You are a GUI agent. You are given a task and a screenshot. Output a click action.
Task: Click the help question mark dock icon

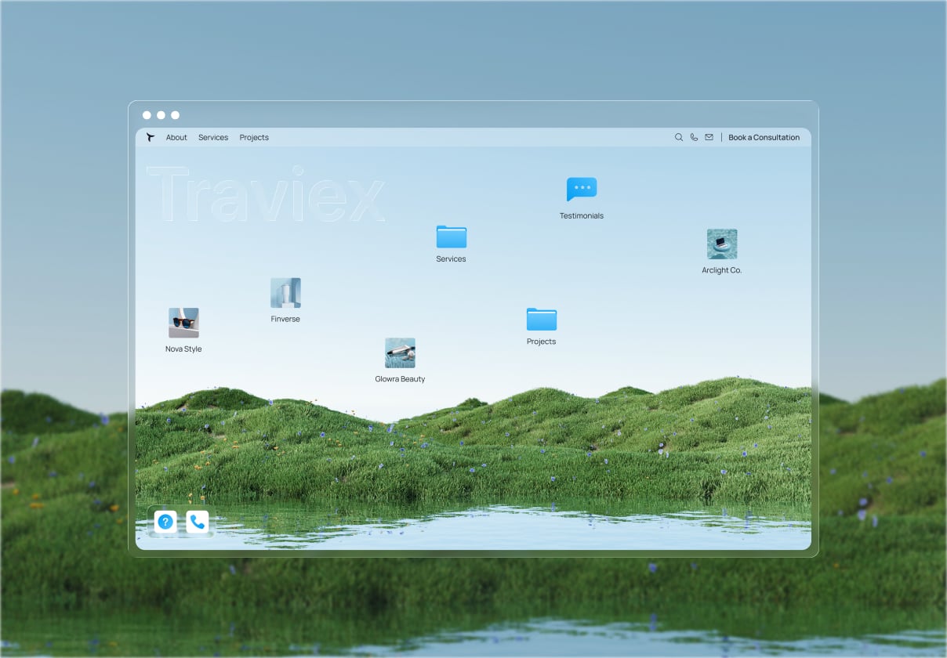[x=165, y=522]
